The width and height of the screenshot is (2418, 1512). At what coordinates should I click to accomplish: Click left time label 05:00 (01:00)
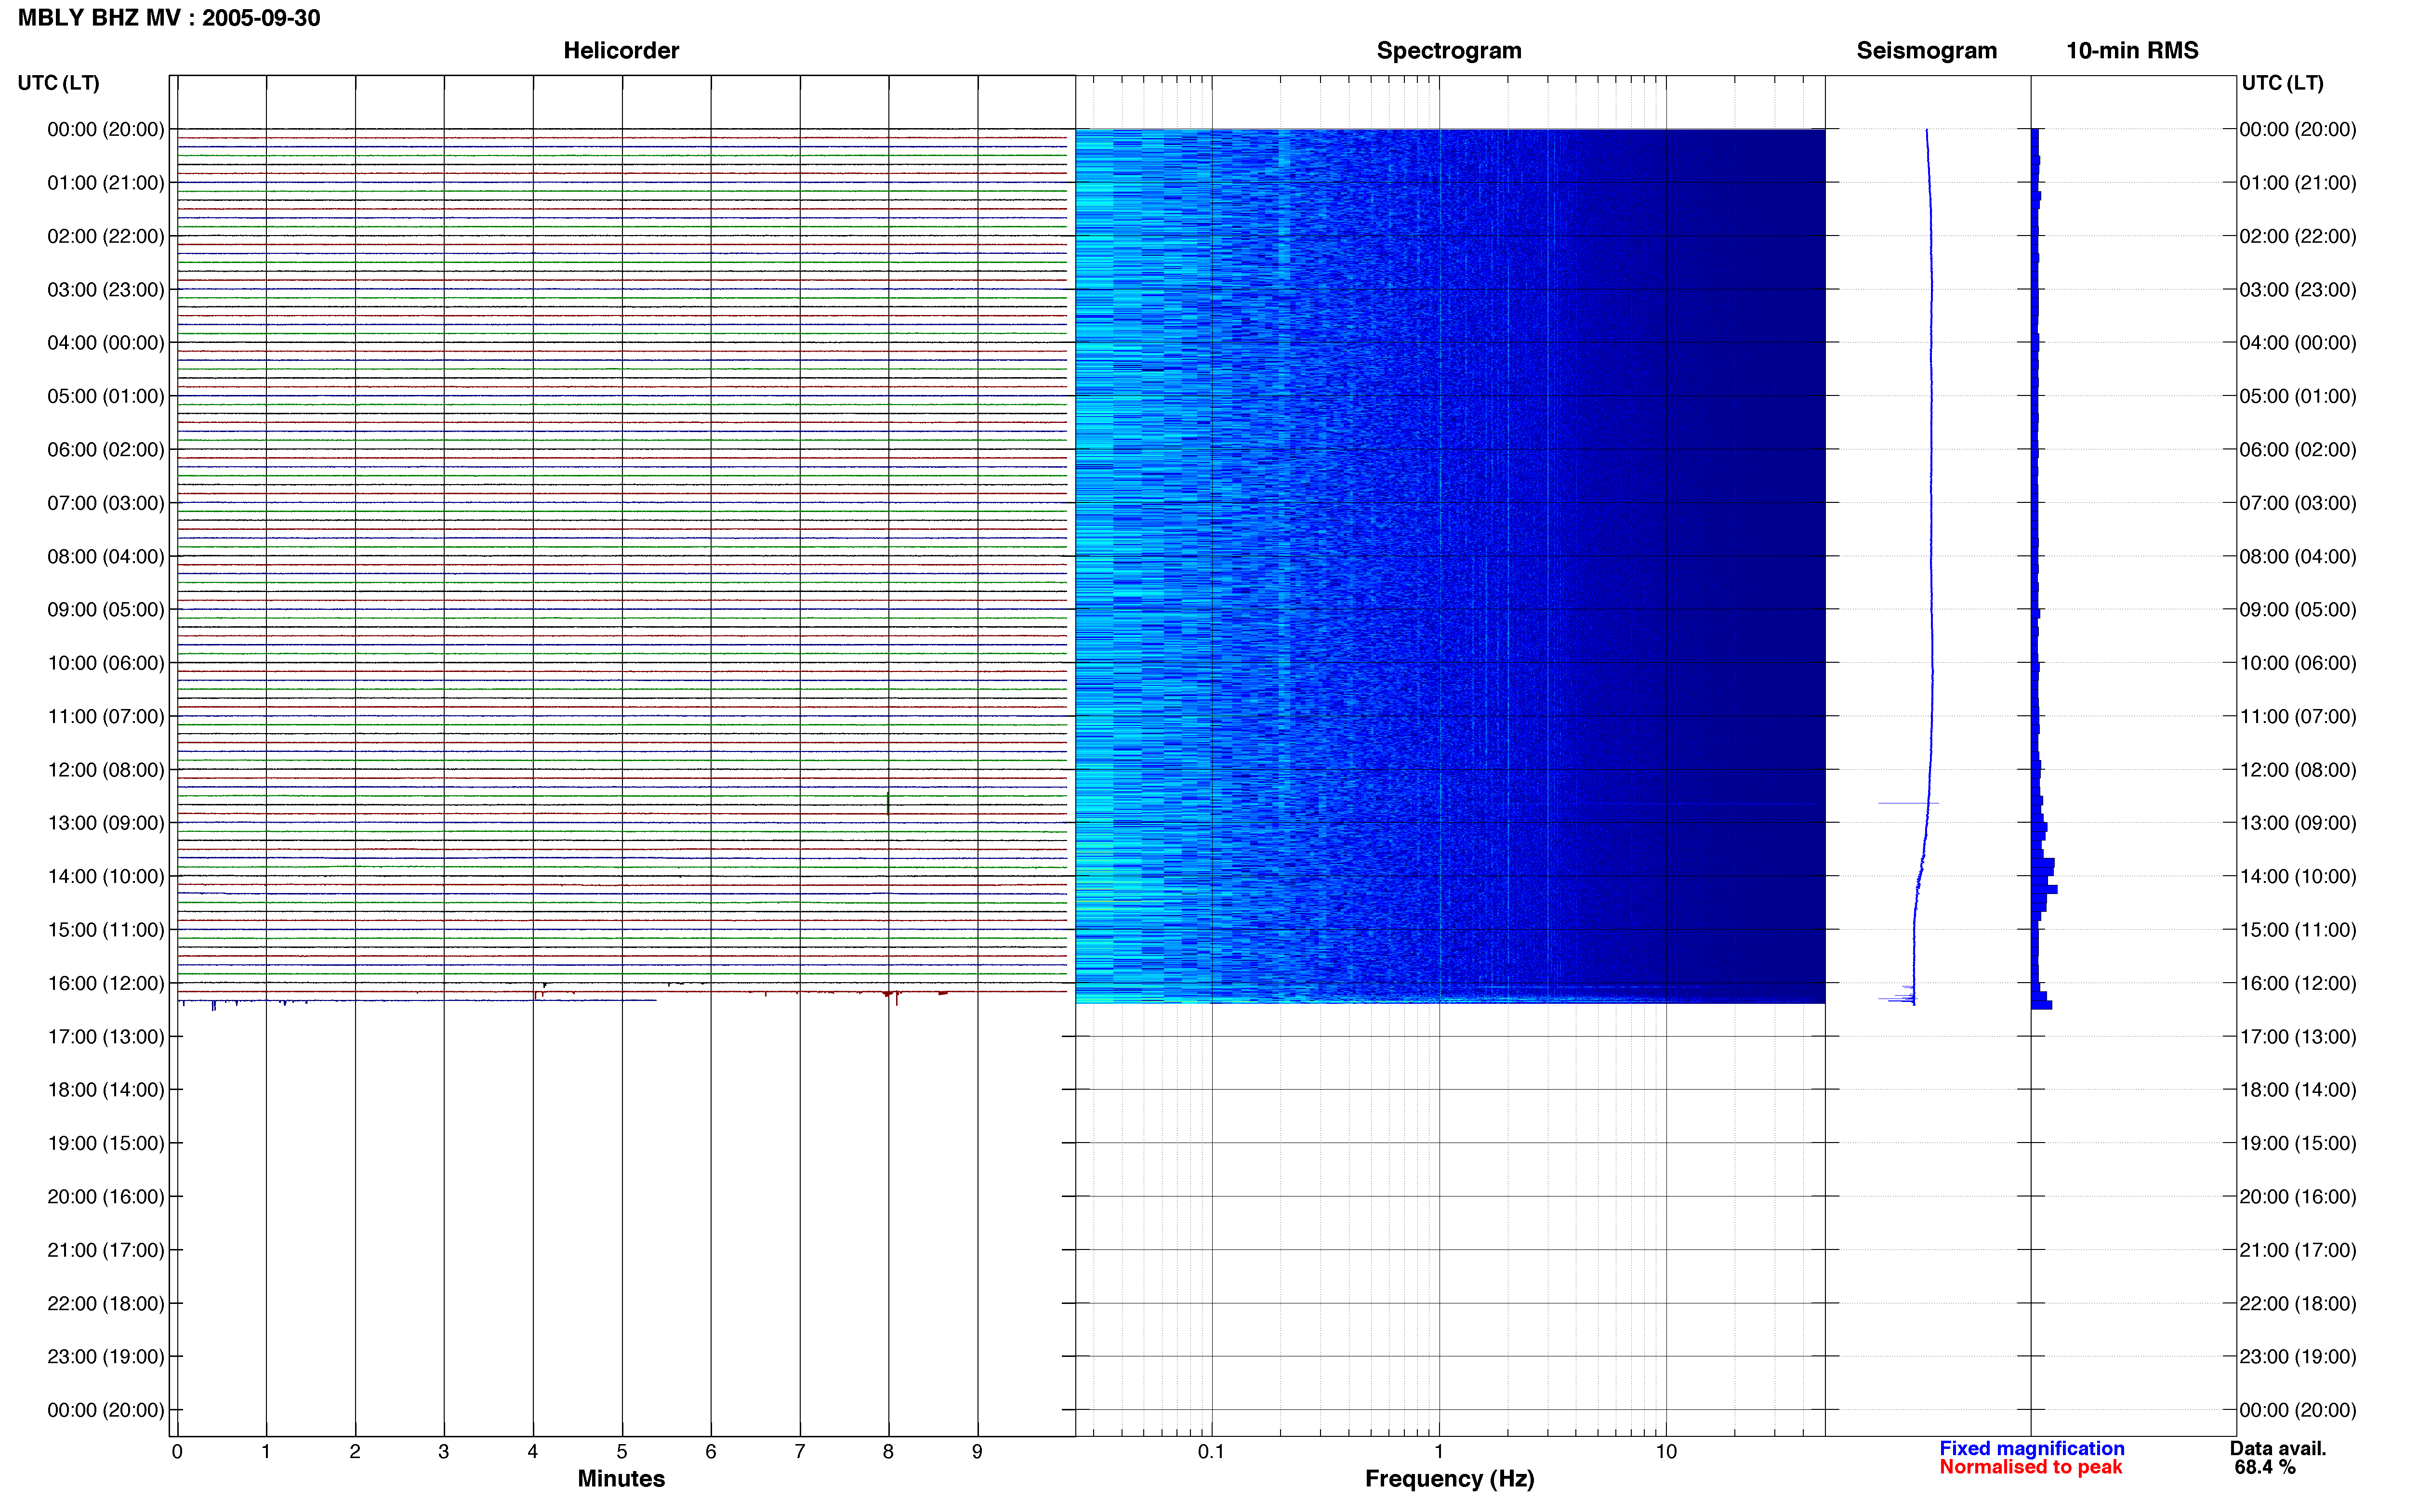click(106, 396)
